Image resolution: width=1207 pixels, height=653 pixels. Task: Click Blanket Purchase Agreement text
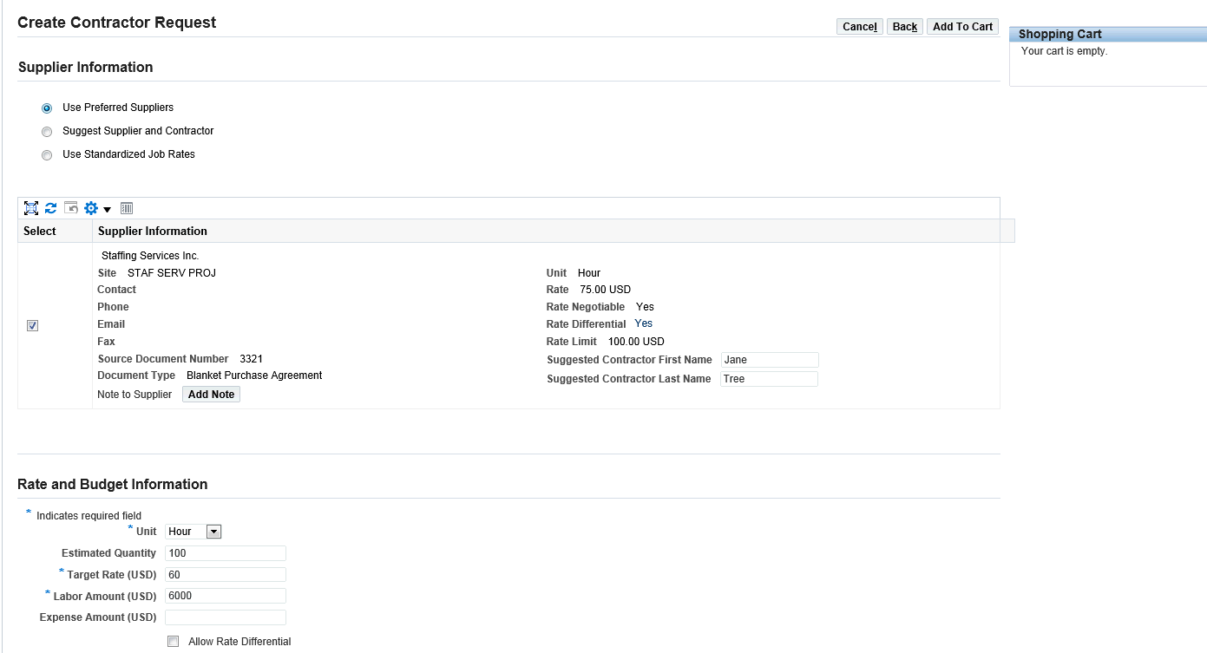[254, 375]
